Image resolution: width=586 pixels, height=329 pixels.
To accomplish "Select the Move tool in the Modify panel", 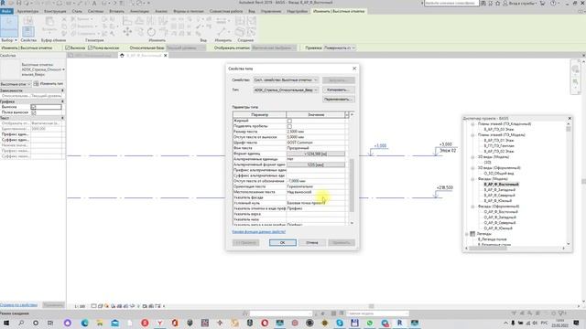I will click(127, 32).
